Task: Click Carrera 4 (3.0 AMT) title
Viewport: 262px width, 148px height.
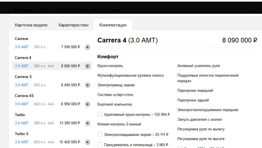Action: point(128,40)
